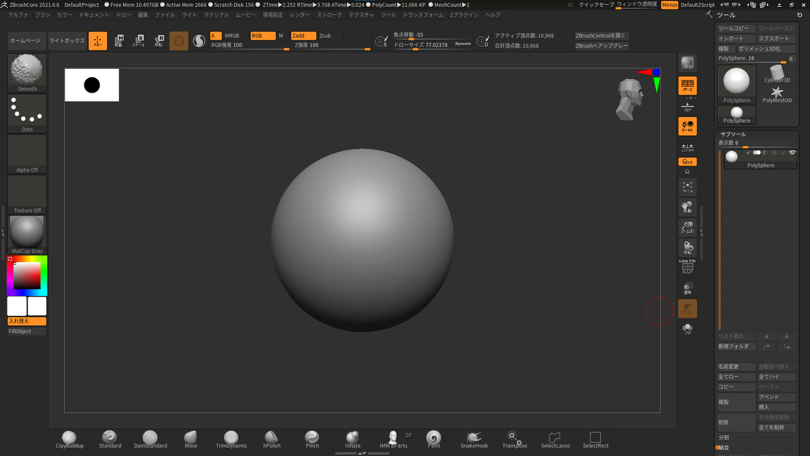The image size is (810, 456).
Task: Activate the Rotate (回転) mode icon in top shelf
Action: 159,41
